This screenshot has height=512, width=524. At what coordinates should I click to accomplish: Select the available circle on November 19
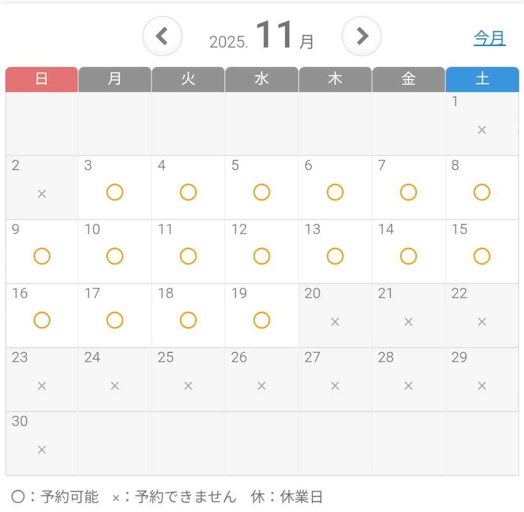point(261,320)
